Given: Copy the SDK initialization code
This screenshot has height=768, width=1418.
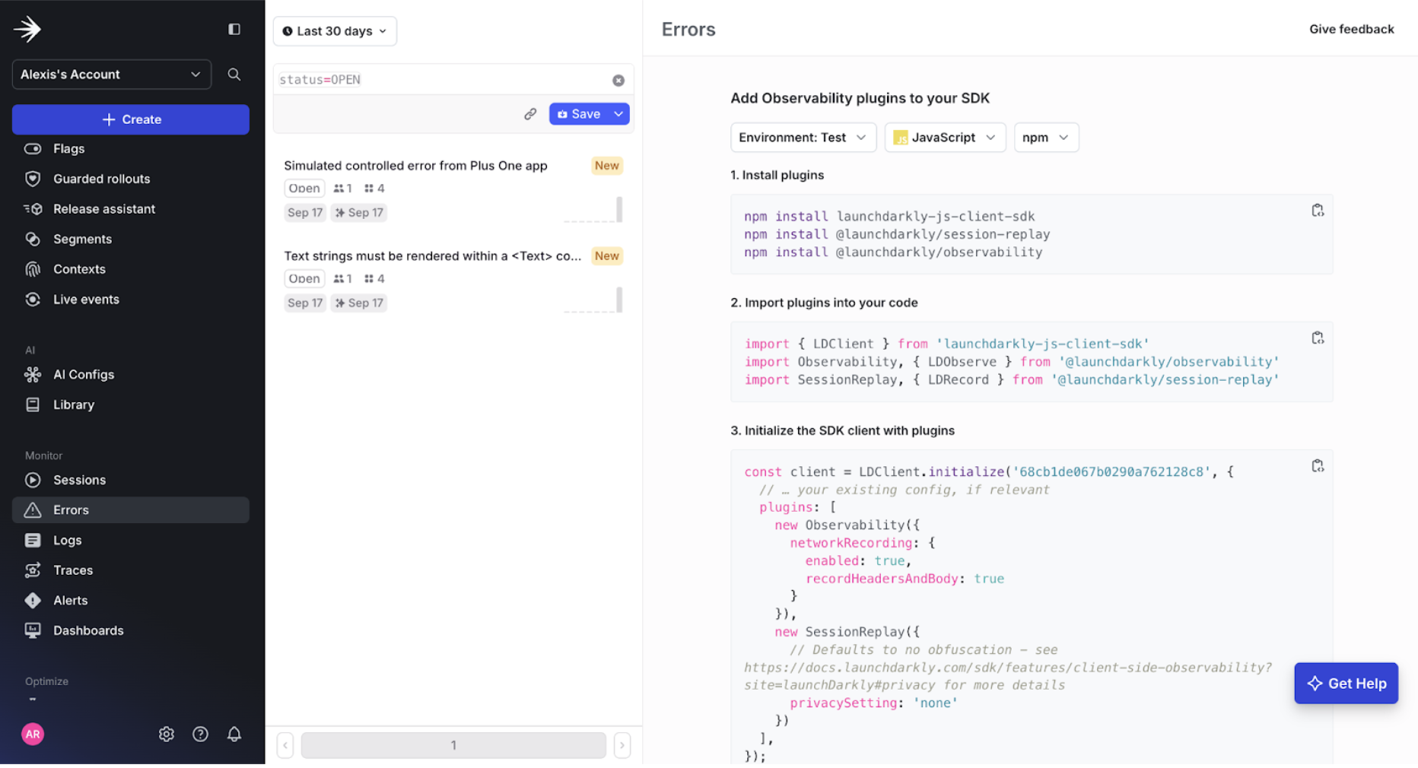Looking at the screenshot, I should coord(1318,465).
